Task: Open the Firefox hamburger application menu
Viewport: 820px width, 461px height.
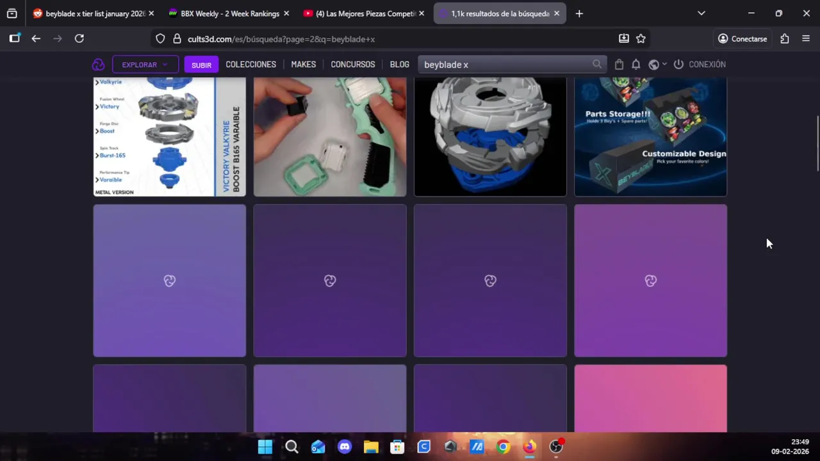Action: [x=806, y=39]
